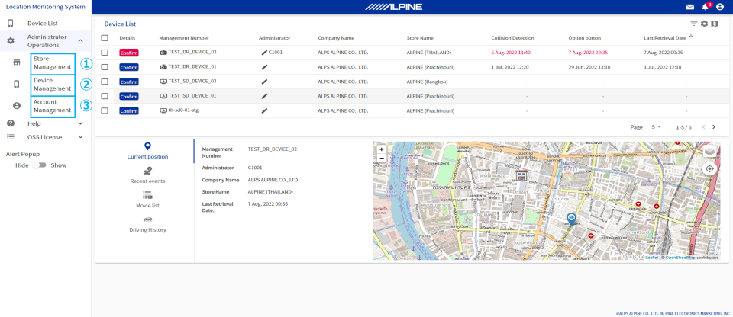Sort by Store Name column header

coord(420,38)
